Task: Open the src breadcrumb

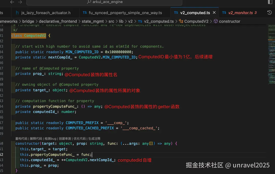Action: point(111,21)
